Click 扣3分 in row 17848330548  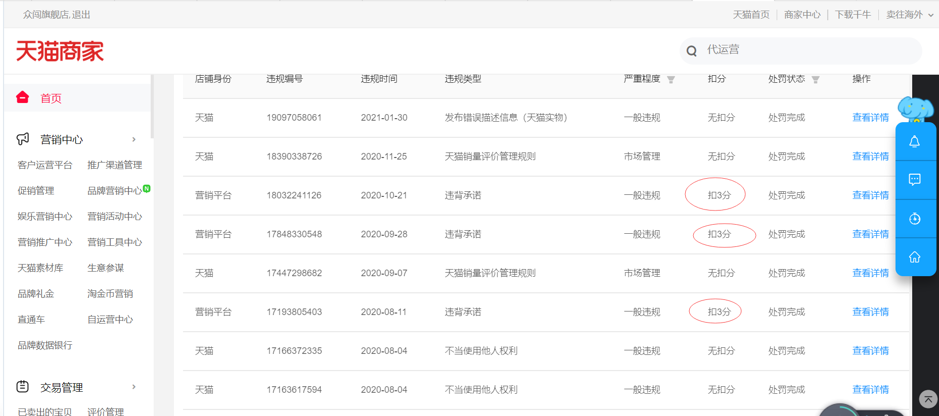pos(719,234)
